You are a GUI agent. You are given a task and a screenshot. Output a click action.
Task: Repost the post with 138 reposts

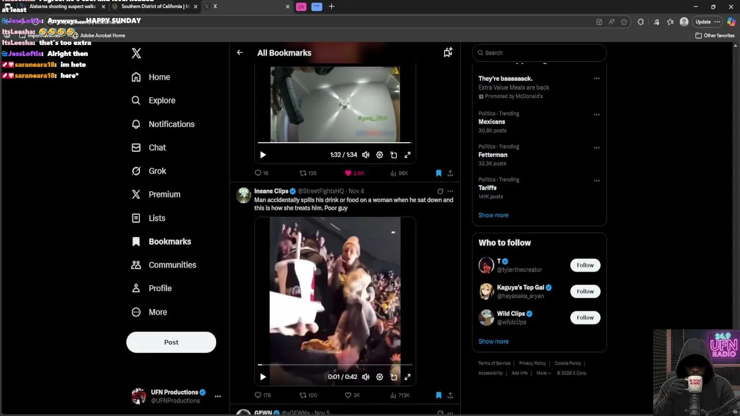pos(308,173)
